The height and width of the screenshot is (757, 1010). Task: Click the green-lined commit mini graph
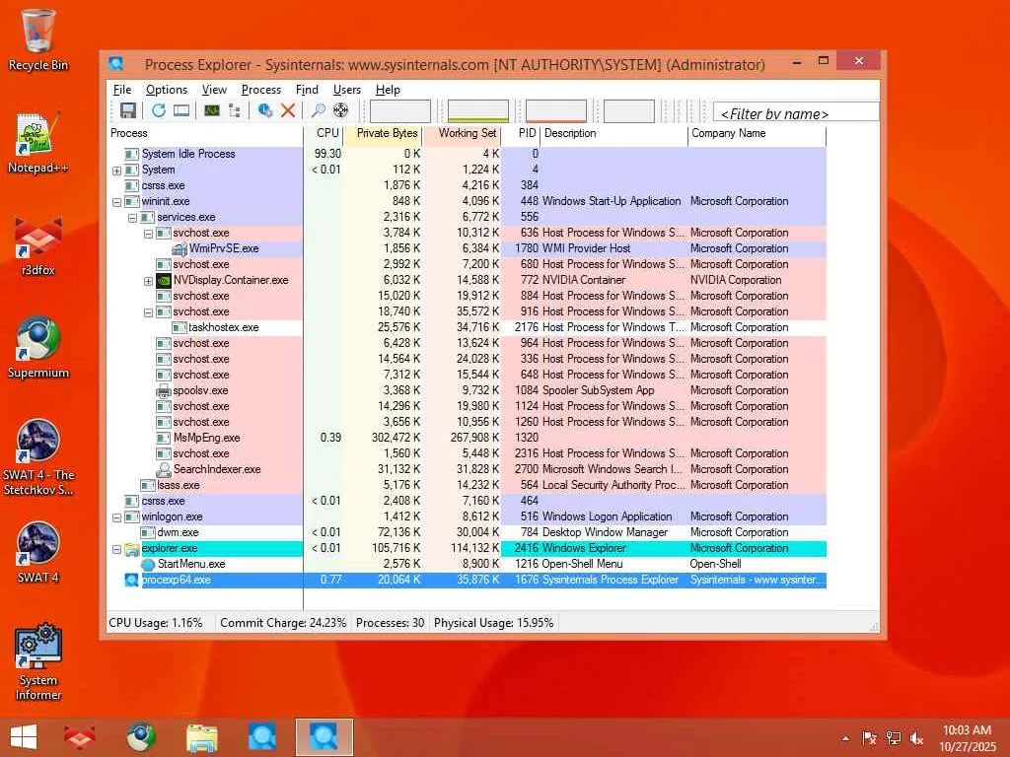click(x=478, y=110)
